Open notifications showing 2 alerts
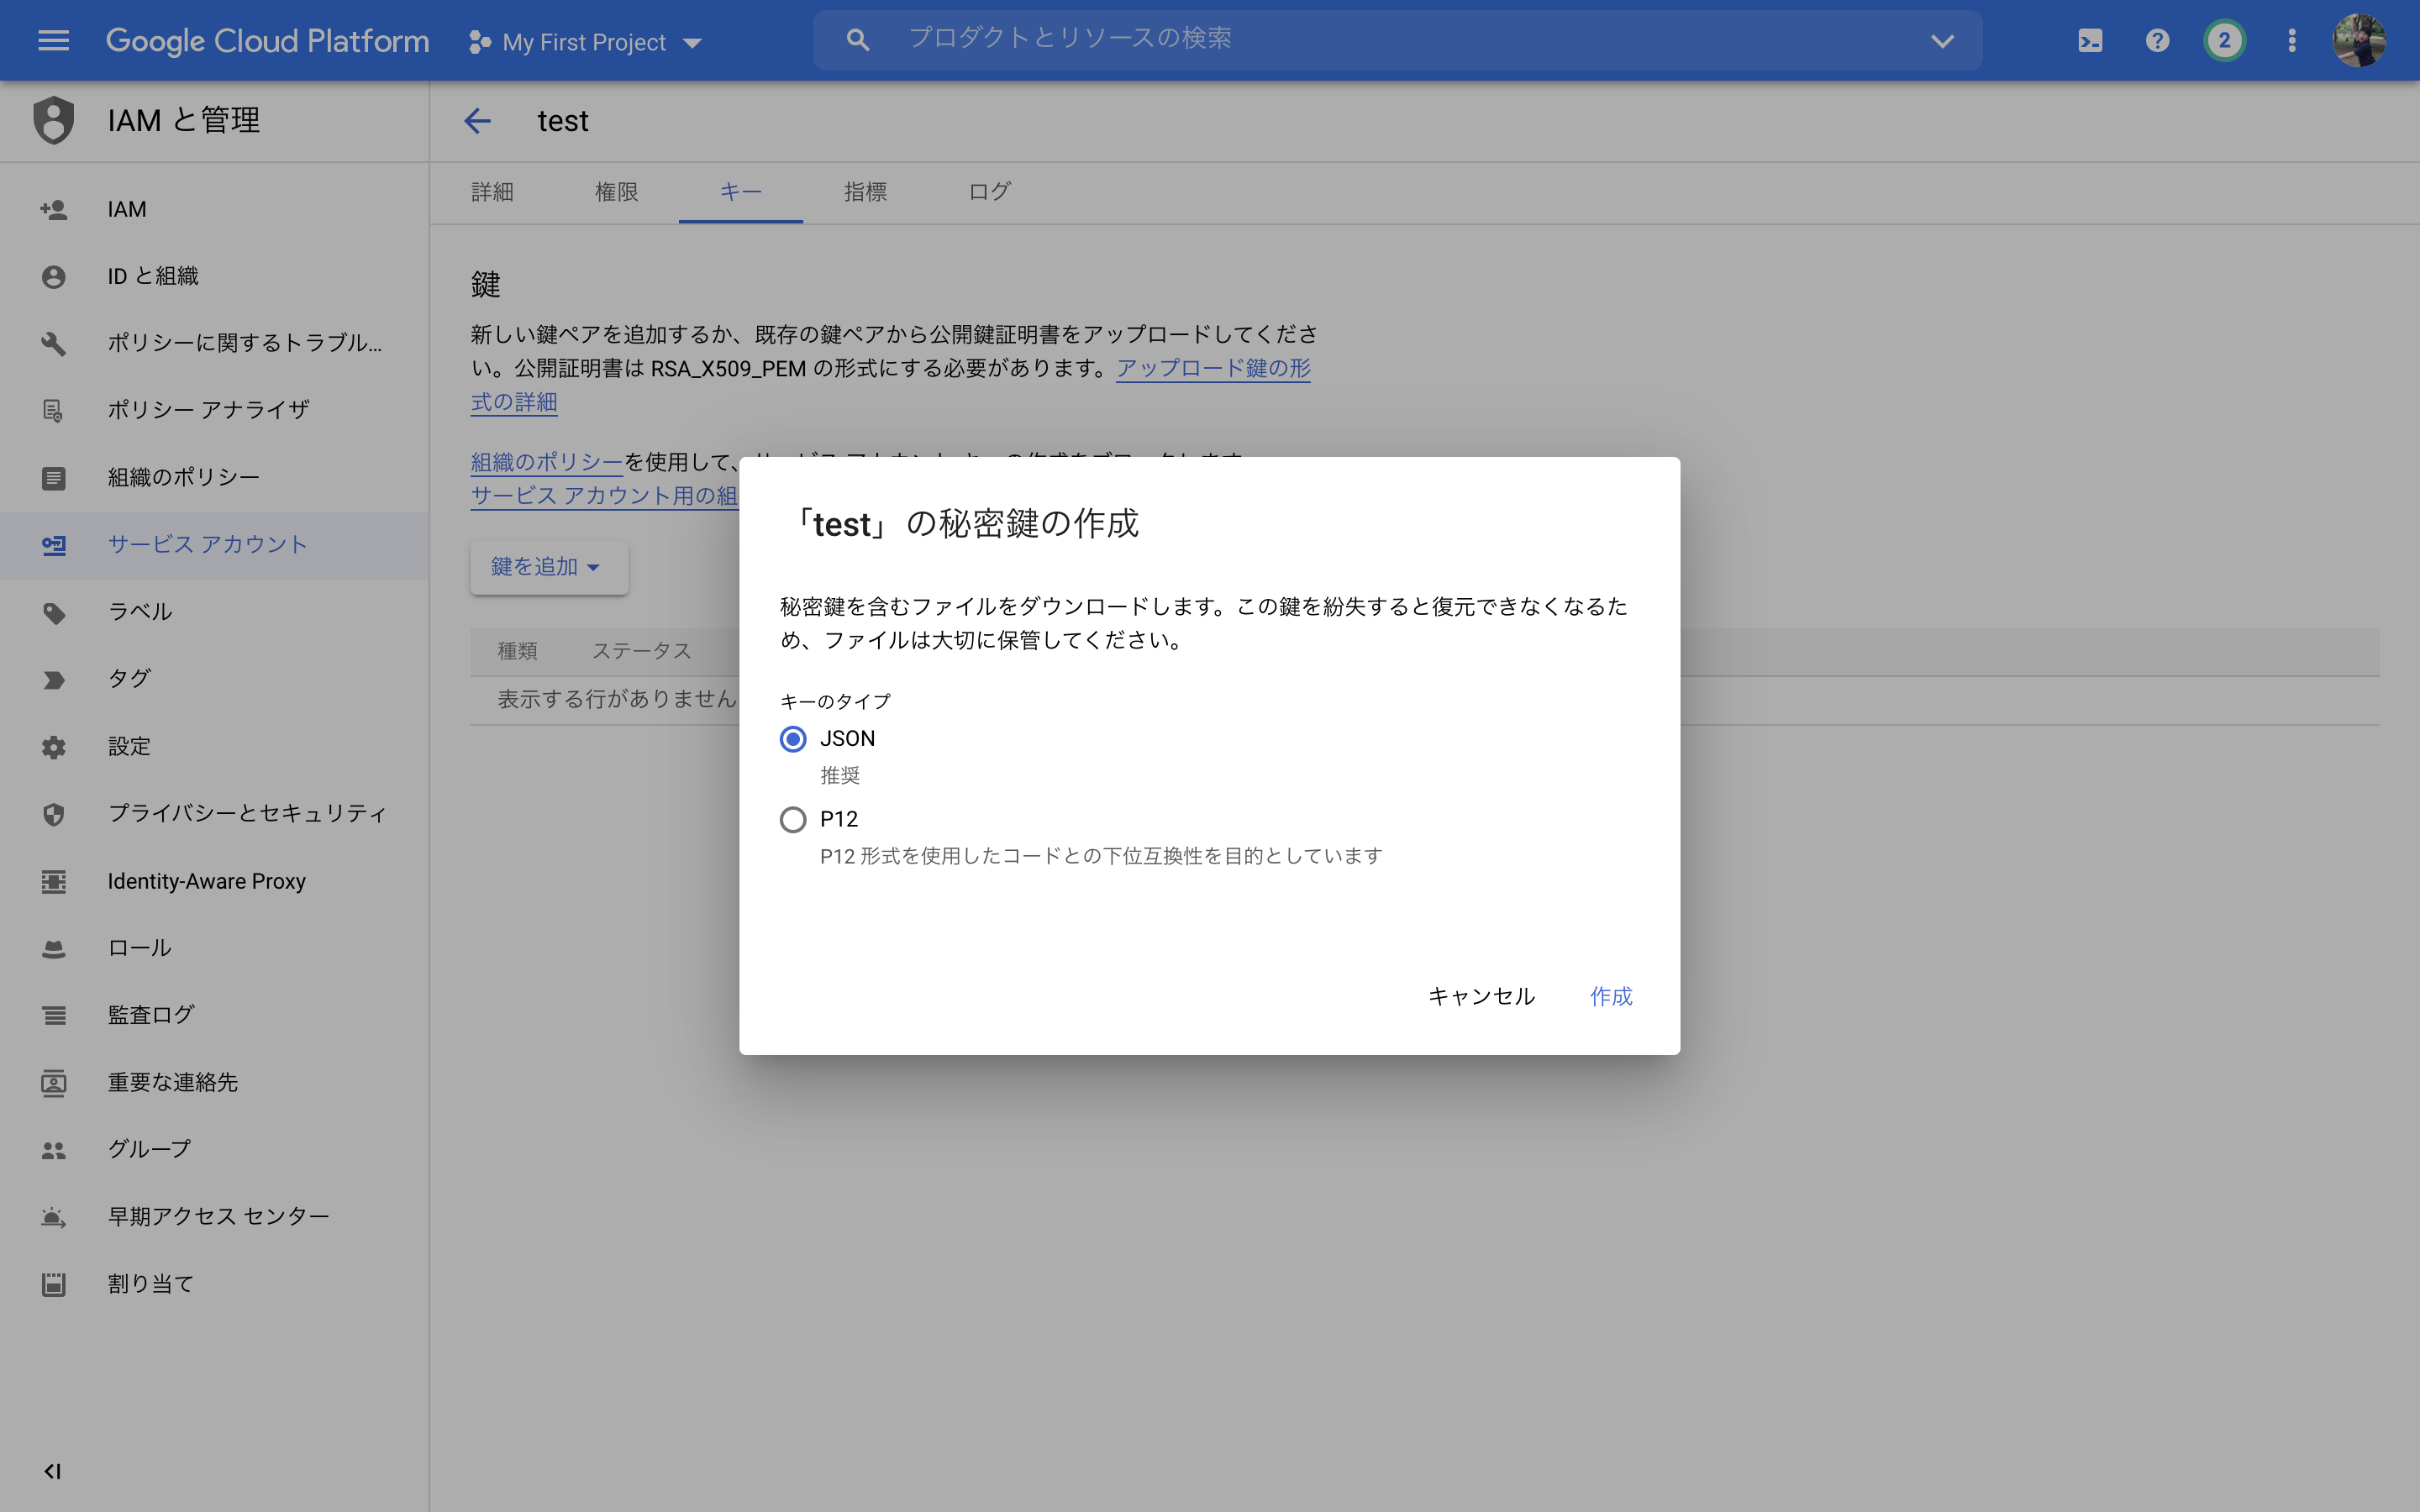This screenshot has height=1512, width=2420. (2224, 40)
